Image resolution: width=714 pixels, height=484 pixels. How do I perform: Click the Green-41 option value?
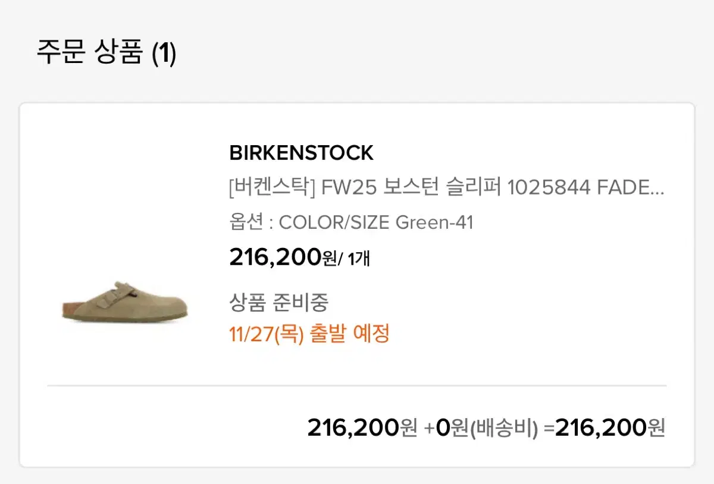(434, 222)
